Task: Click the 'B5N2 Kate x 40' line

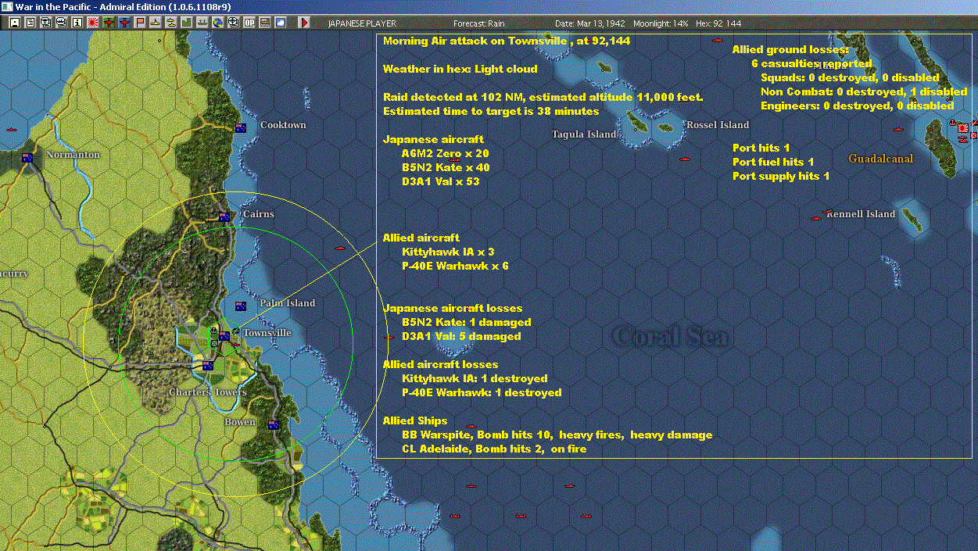Action: (446, 167)
